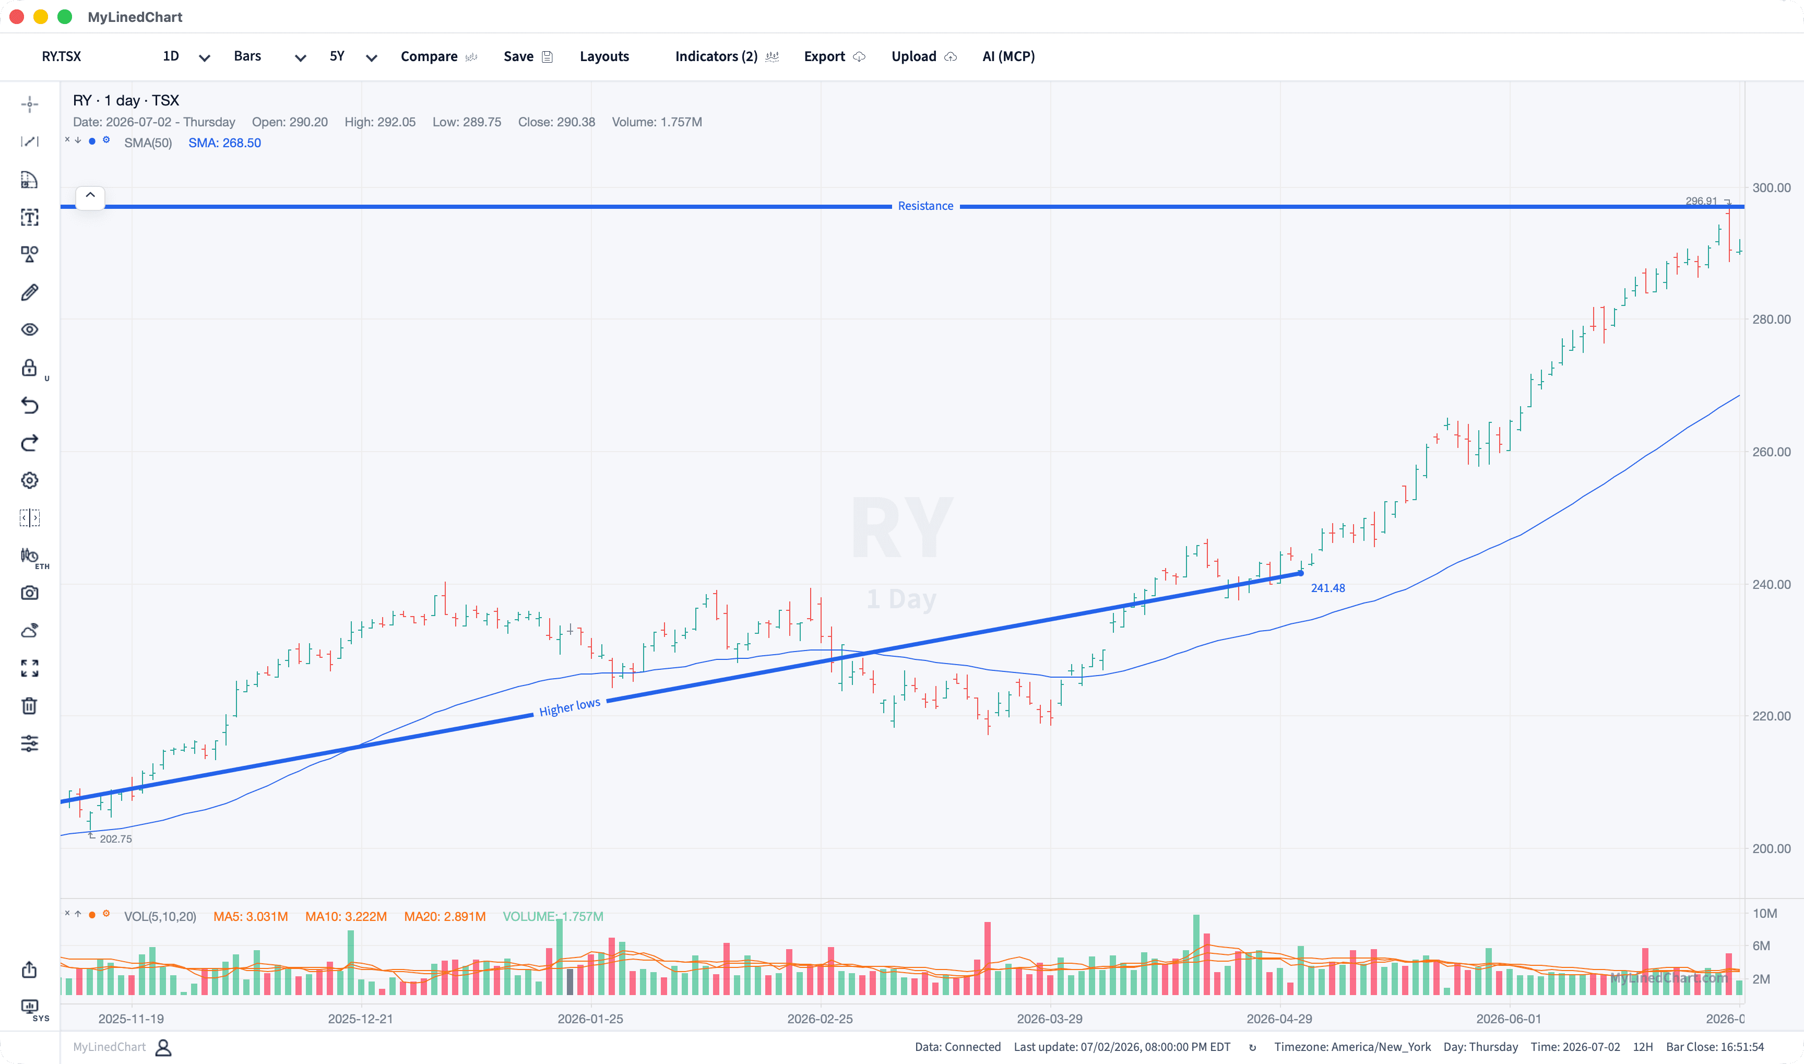This screenshot has width=1804, height=1064.
Task: Open the Layouts menu
Action: 604,56
